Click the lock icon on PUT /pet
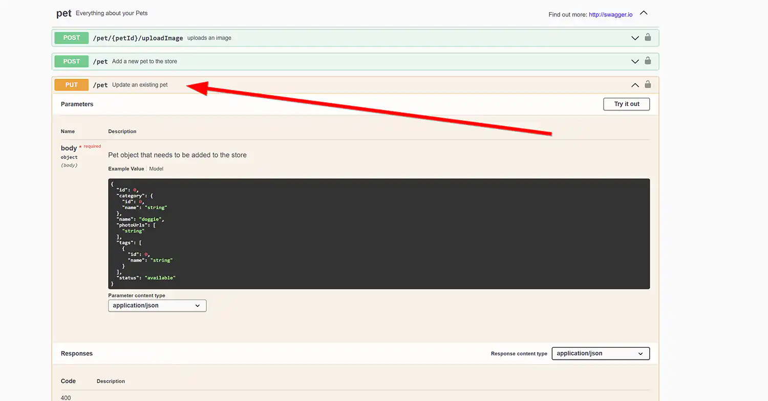This screenshot has width=768, height=401. (648, 84)
